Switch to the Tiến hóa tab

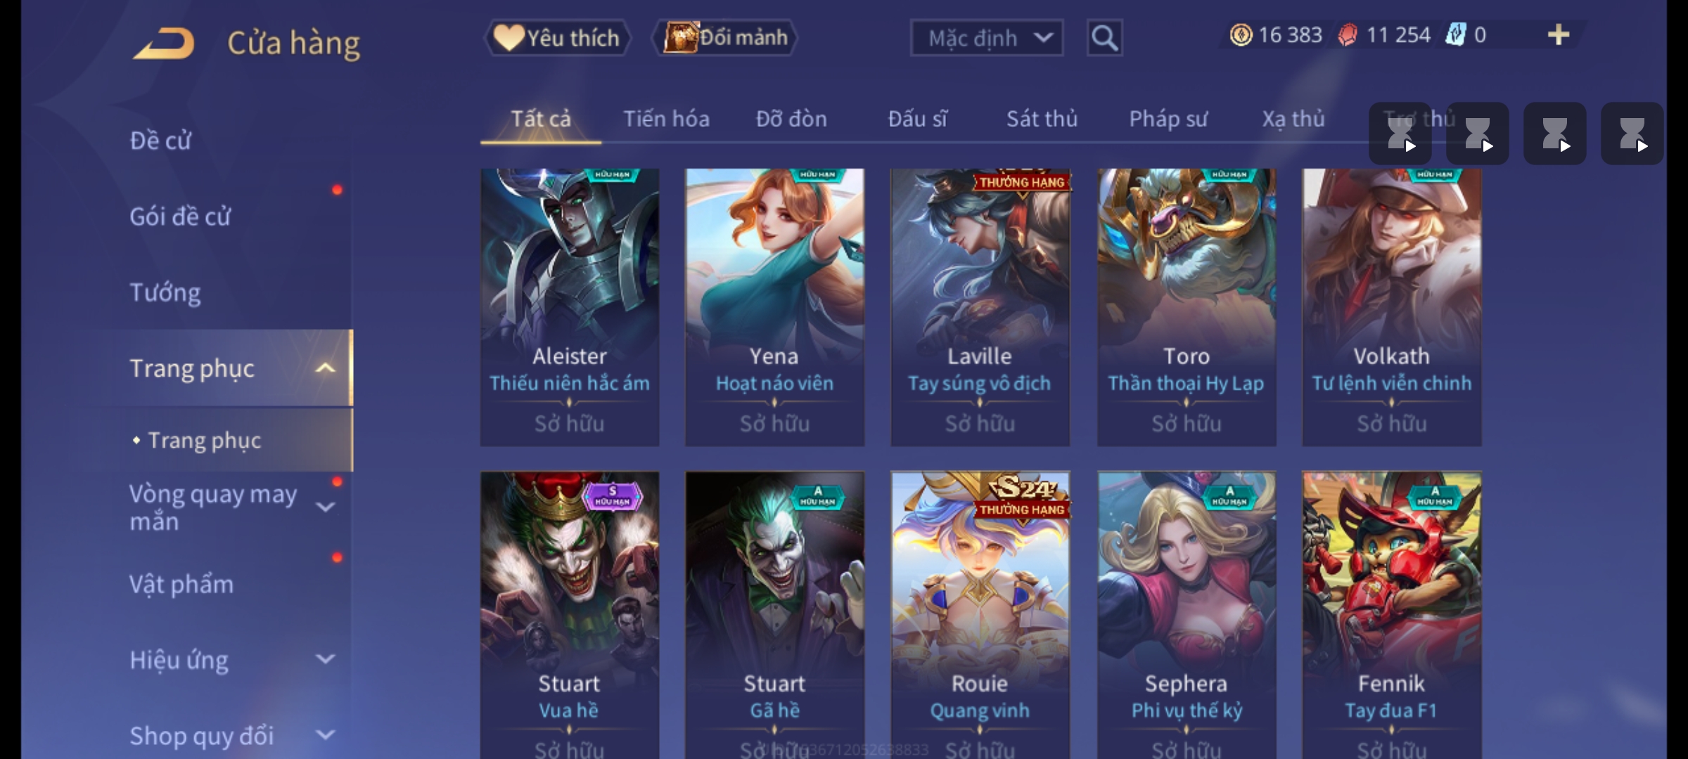click(666, 119)
